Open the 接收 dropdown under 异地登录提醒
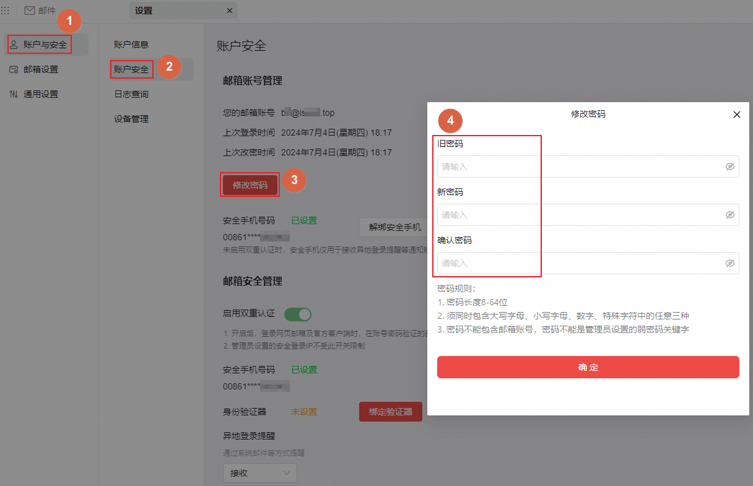753x486 pixels. pyautogui.click(x=259, y=472)
